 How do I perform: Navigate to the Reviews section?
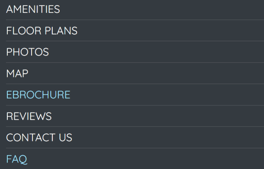point(29,116)
